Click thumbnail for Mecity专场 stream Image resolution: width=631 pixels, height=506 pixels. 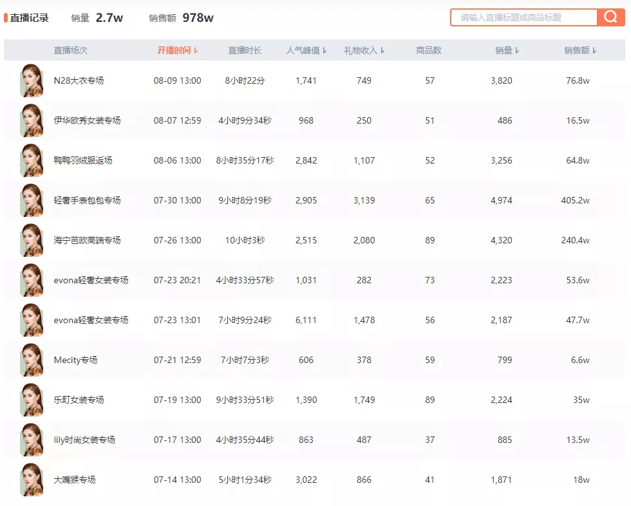(32, 360)
